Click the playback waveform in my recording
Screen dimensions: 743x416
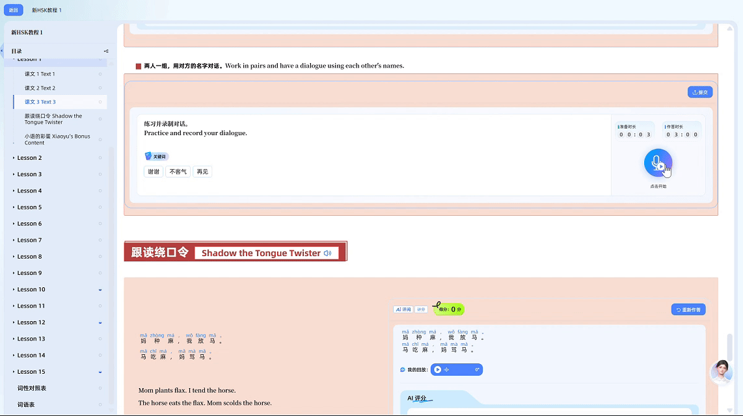pyautogui.click(x=447, y=370)
